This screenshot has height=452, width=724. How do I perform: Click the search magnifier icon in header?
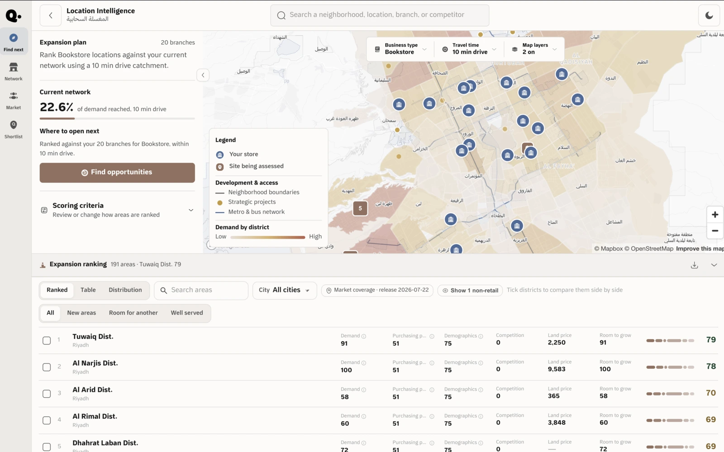pyautogui.click(x=281, y=15)
